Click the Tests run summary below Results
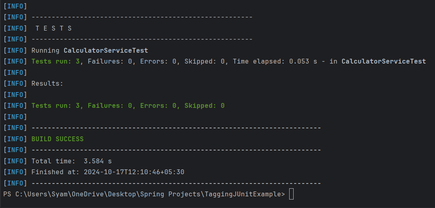The image size is (435, 208). click(x=128, y=106)
